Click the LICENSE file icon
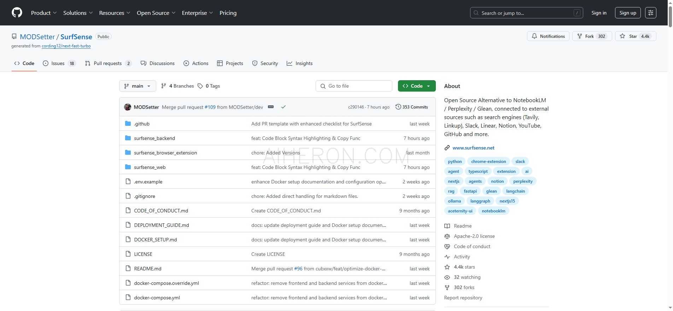Image resolution: width=673 pixels, height=311 pixels. (x=128, y=254)
